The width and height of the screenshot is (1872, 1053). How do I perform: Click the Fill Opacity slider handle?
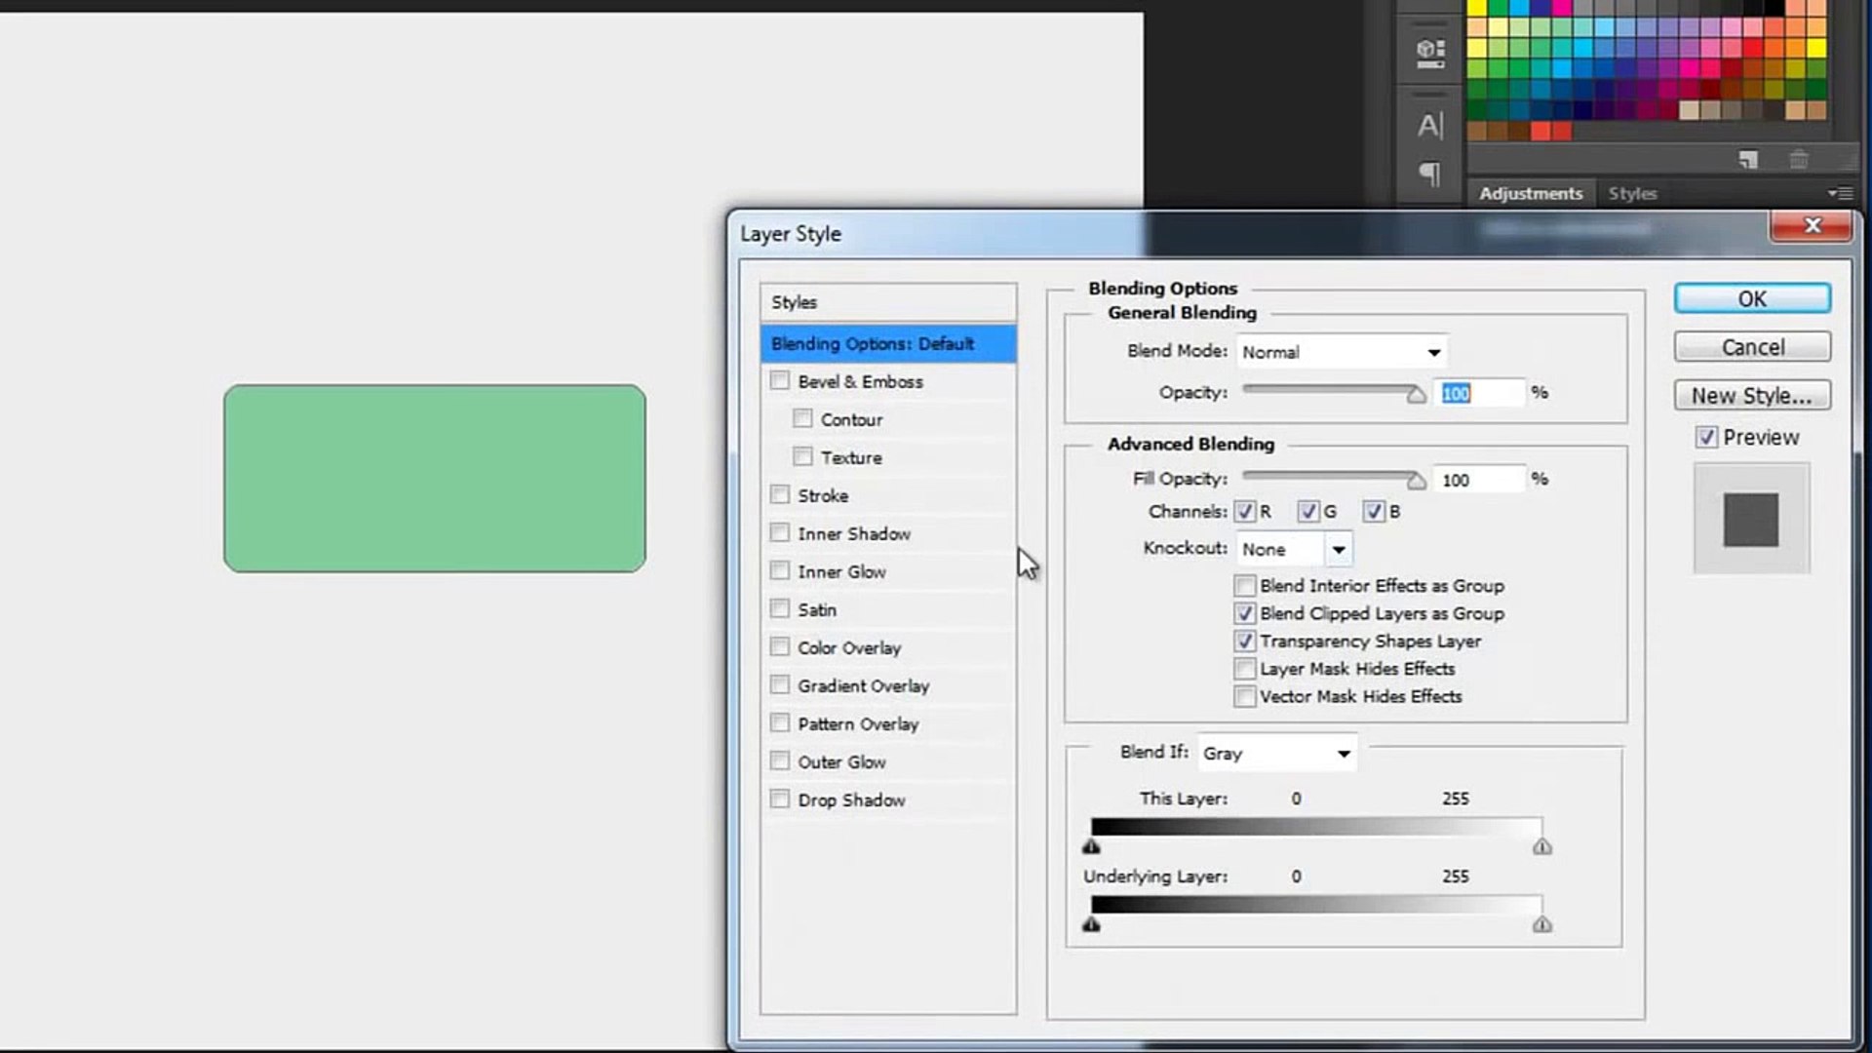click(1416, 481)
